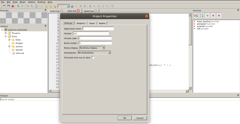Expand the scenes folder
This screenshot has width=240, height=124.
(x=9, y=46)
